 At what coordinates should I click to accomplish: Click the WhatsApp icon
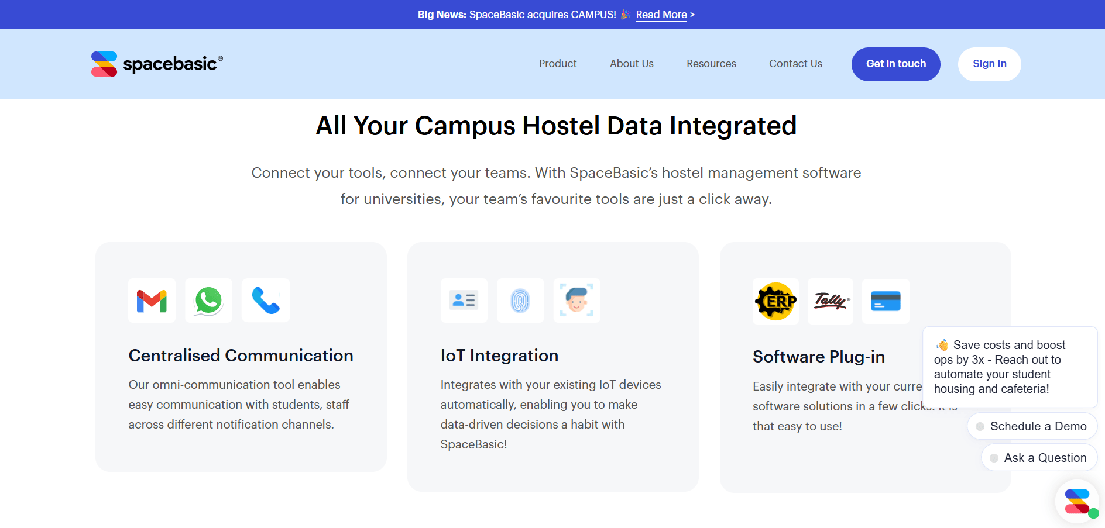(x=208, y=301)
